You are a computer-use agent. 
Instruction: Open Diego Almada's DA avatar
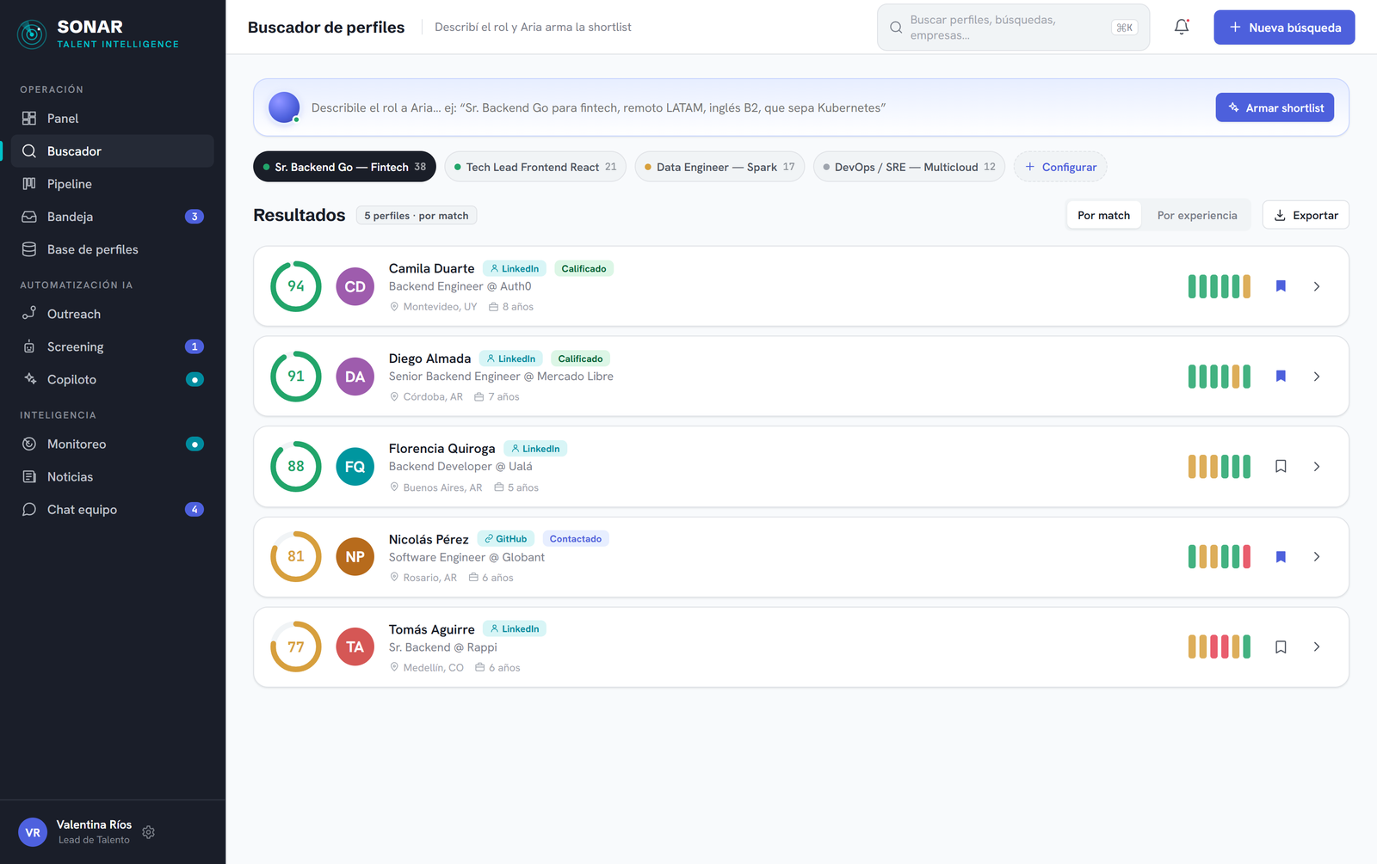pyautogui.click(x=355, y=377)
